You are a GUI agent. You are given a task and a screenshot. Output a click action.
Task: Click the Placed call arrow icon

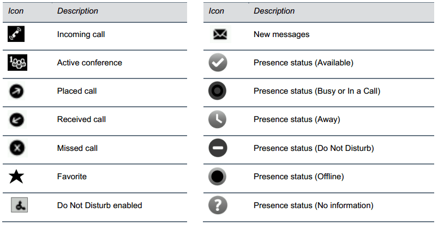point(17,92)
